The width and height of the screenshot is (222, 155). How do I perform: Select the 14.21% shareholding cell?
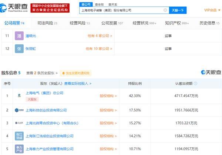coord(135,136)
